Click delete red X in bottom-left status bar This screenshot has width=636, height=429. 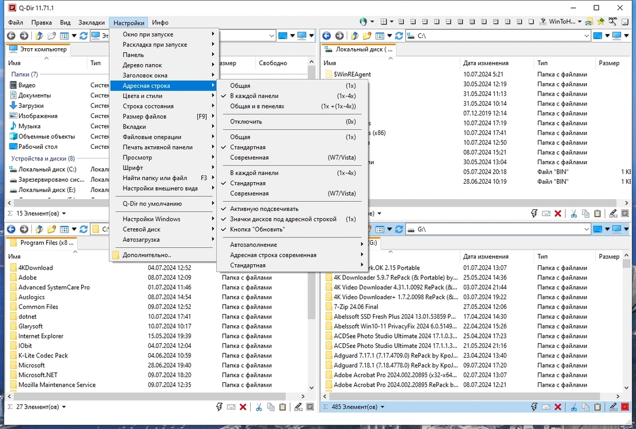(243, 407)
